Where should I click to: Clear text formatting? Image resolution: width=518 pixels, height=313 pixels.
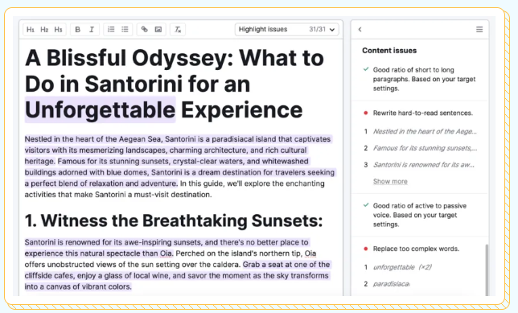pyautogui.click(x=178, y=30)
